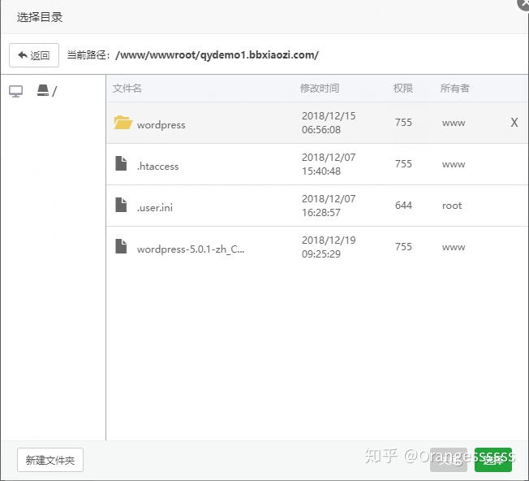Viewport: 529px width, 481px height.
Task: Select the root drive icon in sidebar
Action: pos(43,90)
